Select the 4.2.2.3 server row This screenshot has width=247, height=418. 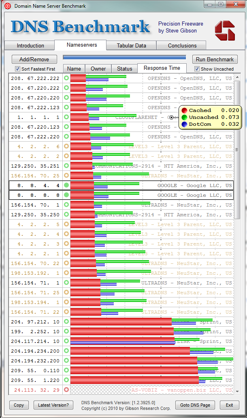121,243
